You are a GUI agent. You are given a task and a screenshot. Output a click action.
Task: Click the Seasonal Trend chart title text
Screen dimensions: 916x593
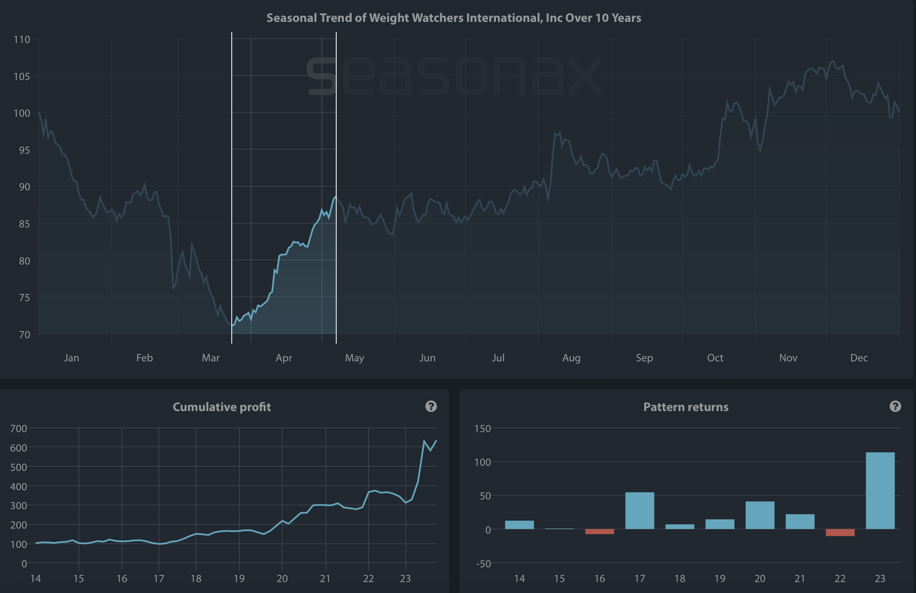(454, 18)
